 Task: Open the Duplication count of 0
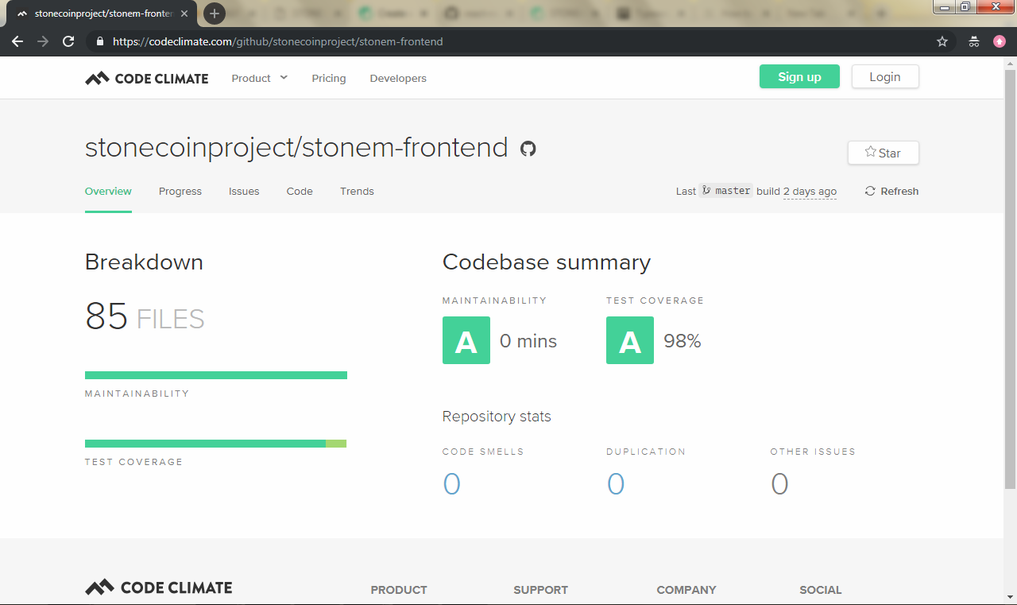[615, 483]
